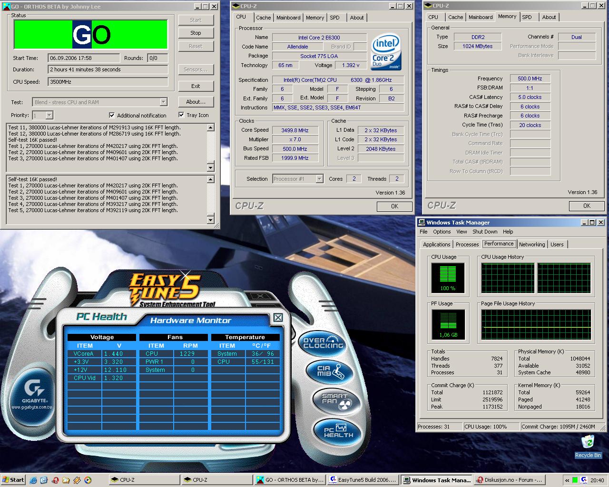This screenshot has height=487, width=609.
Task: Click the CPU fan 1229 RPM row
Action: (175, 354)
